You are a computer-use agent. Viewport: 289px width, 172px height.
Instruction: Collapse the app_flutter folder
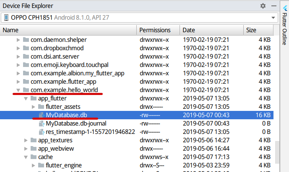click(26, 99)
